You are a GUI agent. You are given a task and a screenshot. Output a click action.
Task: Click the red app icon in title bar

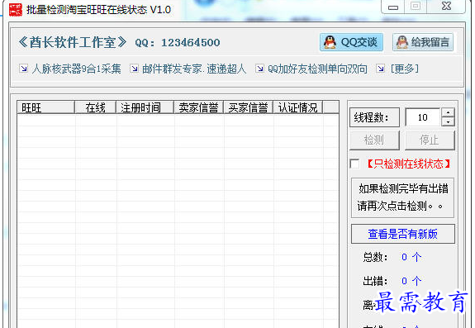point(15,10)
